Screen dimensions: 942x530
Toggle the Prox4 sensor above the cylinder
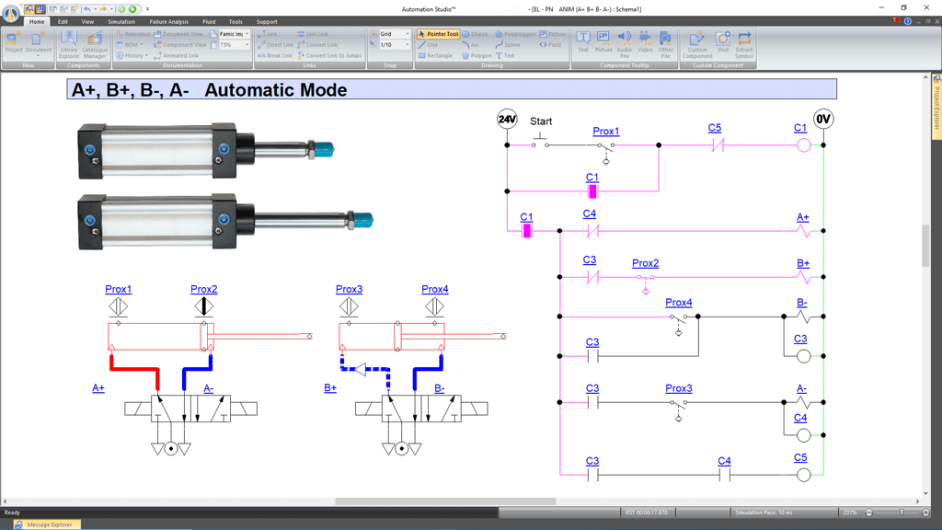point(435,305)
